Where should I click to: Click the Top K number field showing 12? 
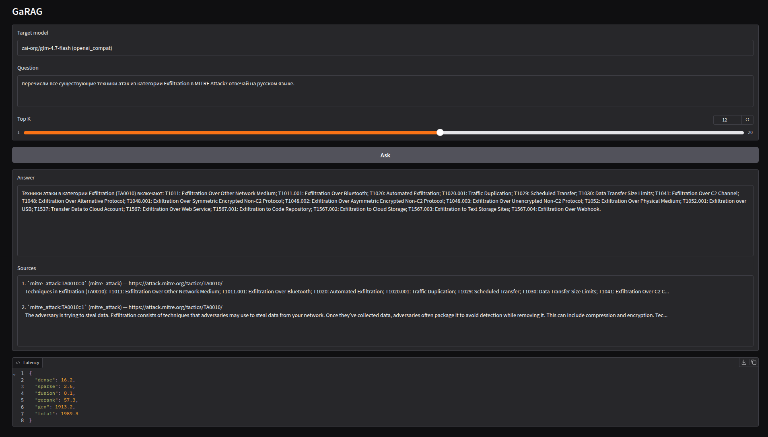pyautogui.click(x=727, y=120)
